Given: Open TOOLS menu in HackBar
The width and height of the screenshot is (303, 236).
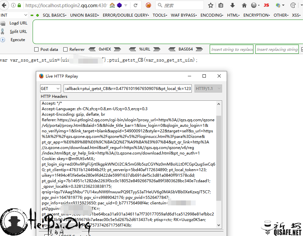Looking at the screenshot, I should pyautogui.click(x=160, y=15).
